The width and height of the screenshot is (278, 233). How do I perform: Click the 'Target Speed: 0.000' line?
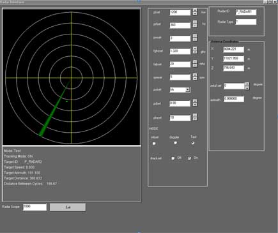pos(19,167)
